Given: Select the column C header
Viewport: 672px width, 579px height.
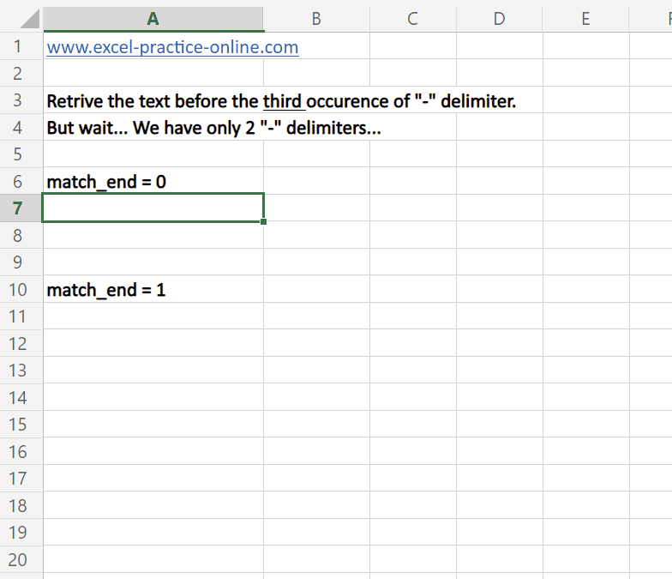Looking at the screenshot, I should 412,19.
